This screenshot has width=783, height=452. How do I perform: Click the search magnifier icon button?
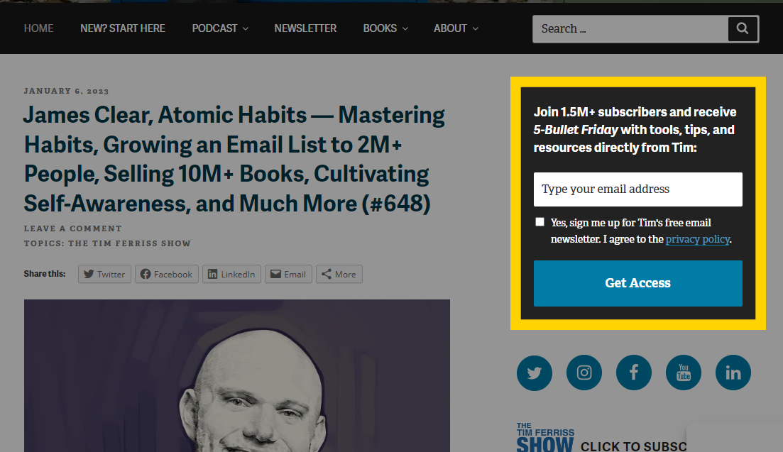[x=743, y=29]
